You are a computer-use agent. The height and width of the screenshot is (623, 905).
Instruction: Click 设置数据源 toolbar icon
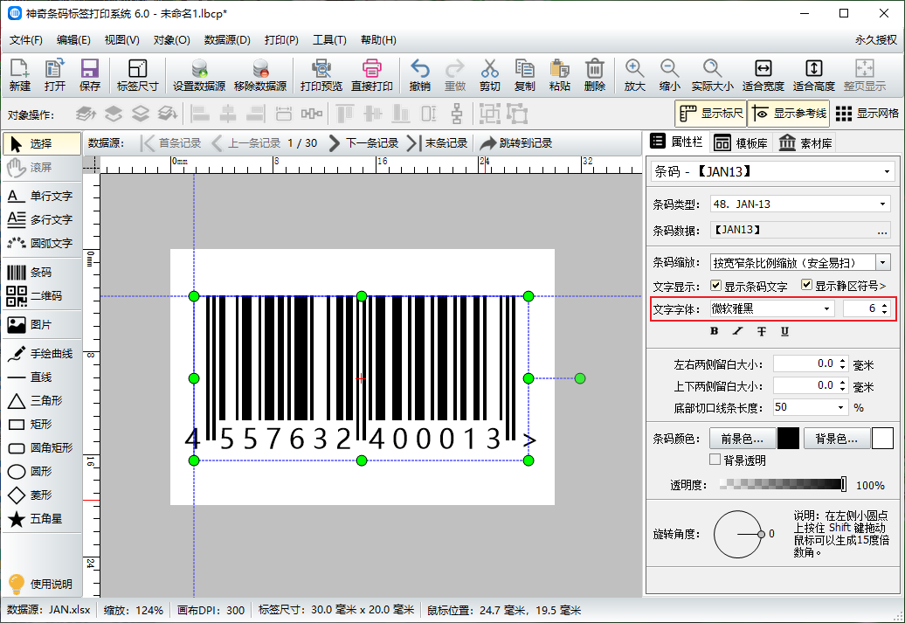coord(199,74)
